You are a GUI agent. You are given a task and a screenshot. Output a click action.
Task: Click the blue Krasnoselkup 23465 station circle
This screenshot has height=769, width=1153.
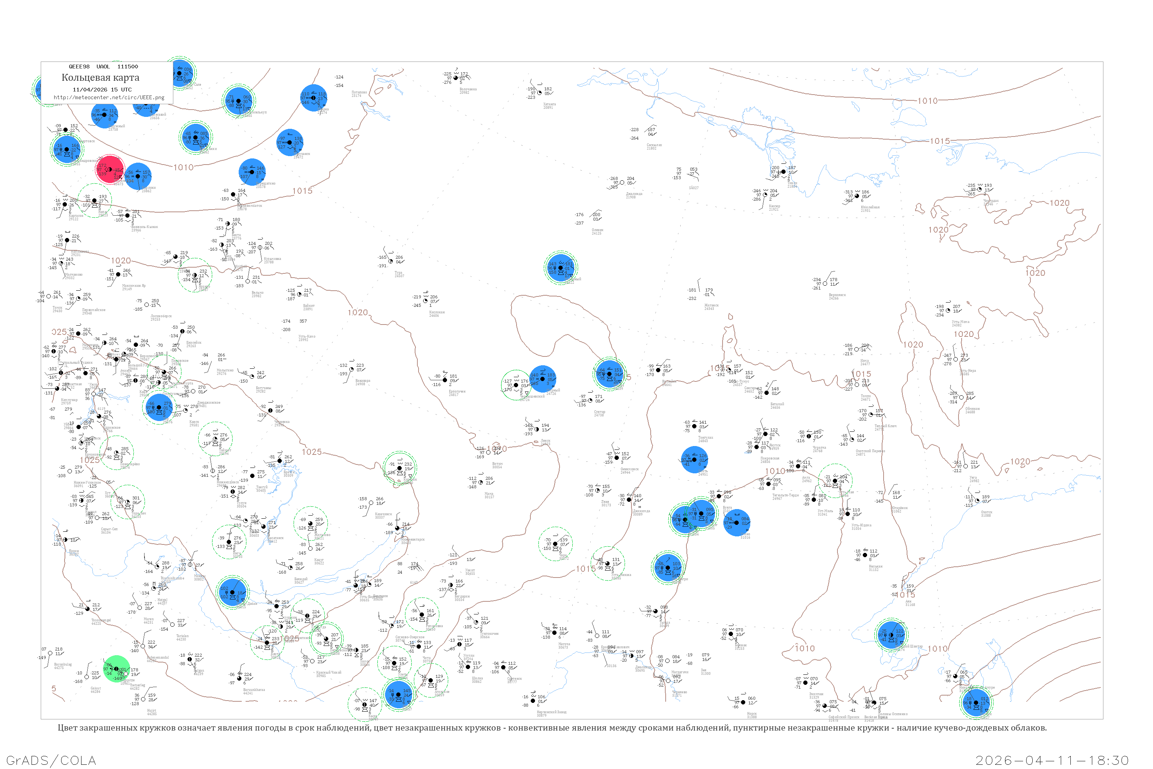(239, 101)
